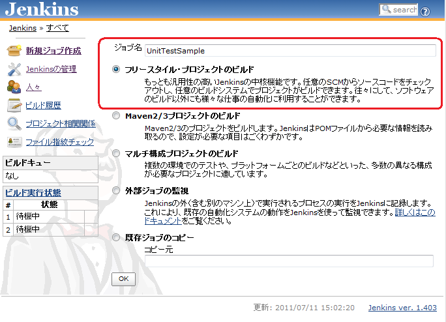This screenshot has width=446, height=322.
Task: Open Jenkins ver. 1.403 link
Action: point(402,308)
